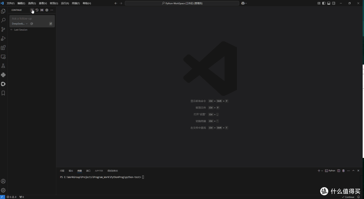This screenshot has width=364, height=199.
Task: Open the 选择(S) menu
Action: coord(32,3)
